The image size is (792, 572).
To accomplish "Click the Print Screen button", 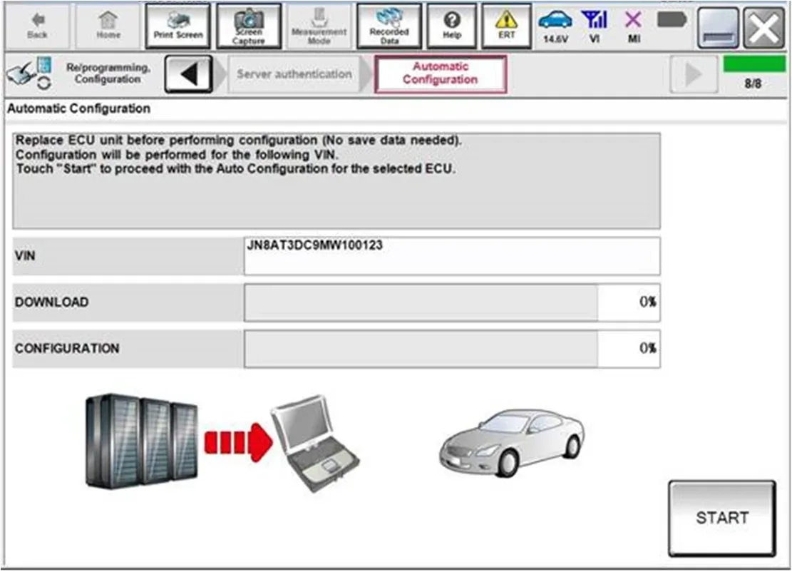I will coord(178,26).
